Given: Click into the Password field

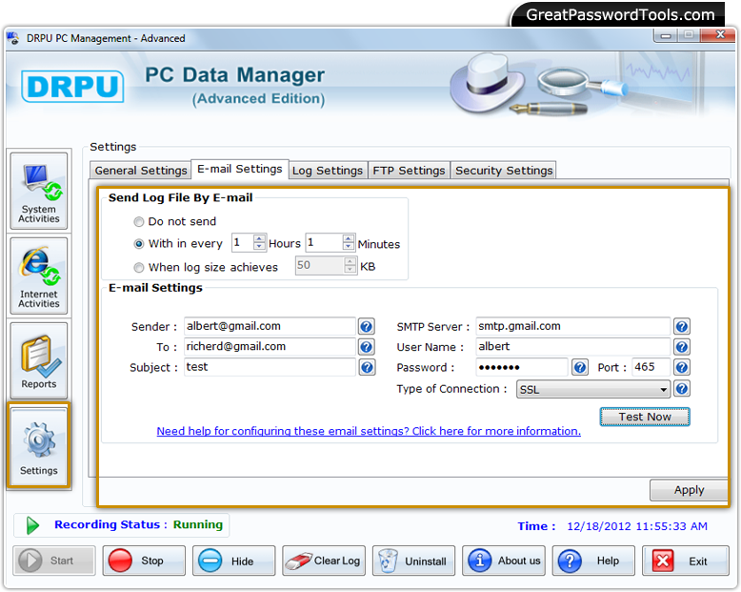Looking at the screenshot, I should coord(521,367).
